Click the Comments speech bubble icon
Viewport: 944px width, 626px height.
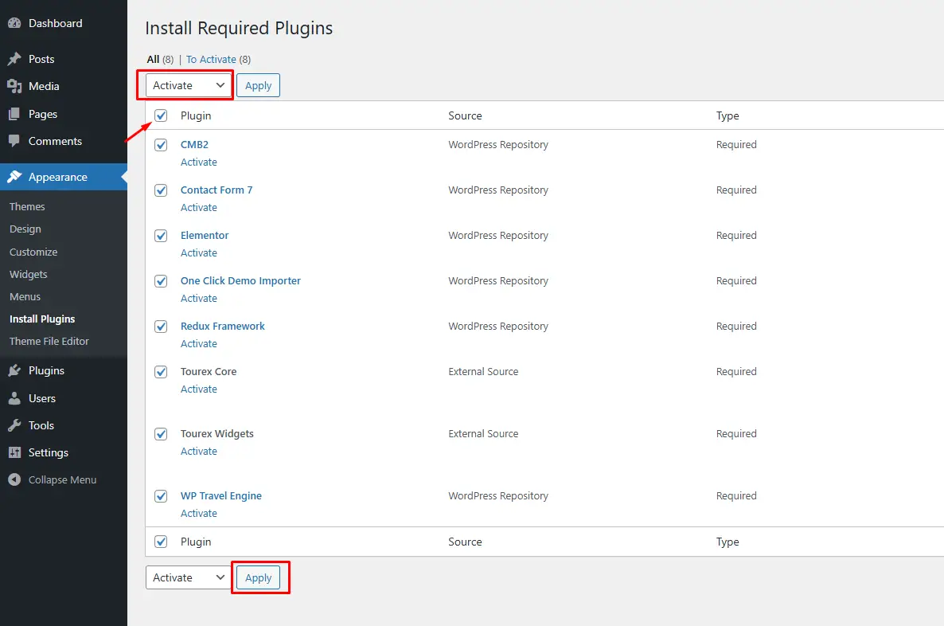tap(14, 141)
